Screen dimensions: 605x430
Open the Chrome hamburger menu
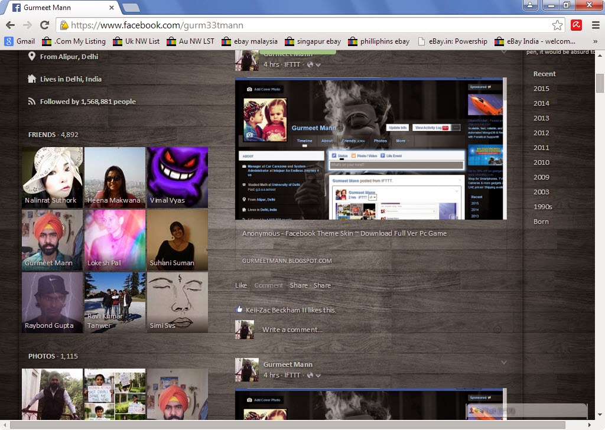click(596, 25)
